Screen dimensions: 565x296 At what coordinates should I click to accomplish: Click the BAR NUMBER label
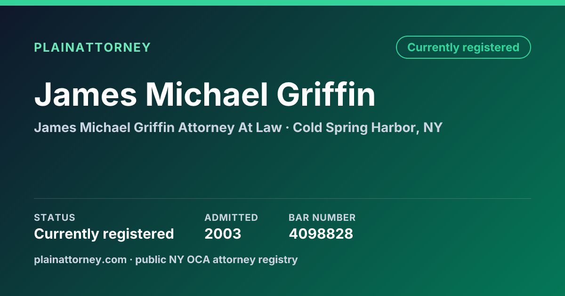[322, 218]
